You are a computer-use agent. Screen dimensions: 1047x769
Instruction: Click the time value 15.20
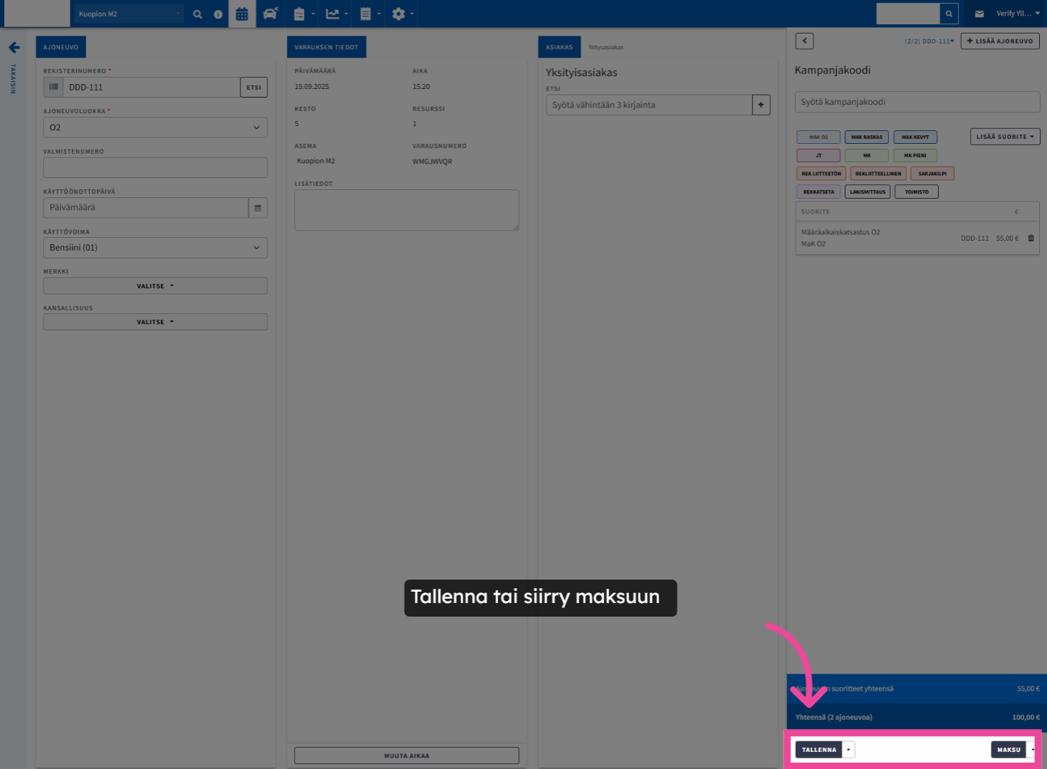[421, 87]
